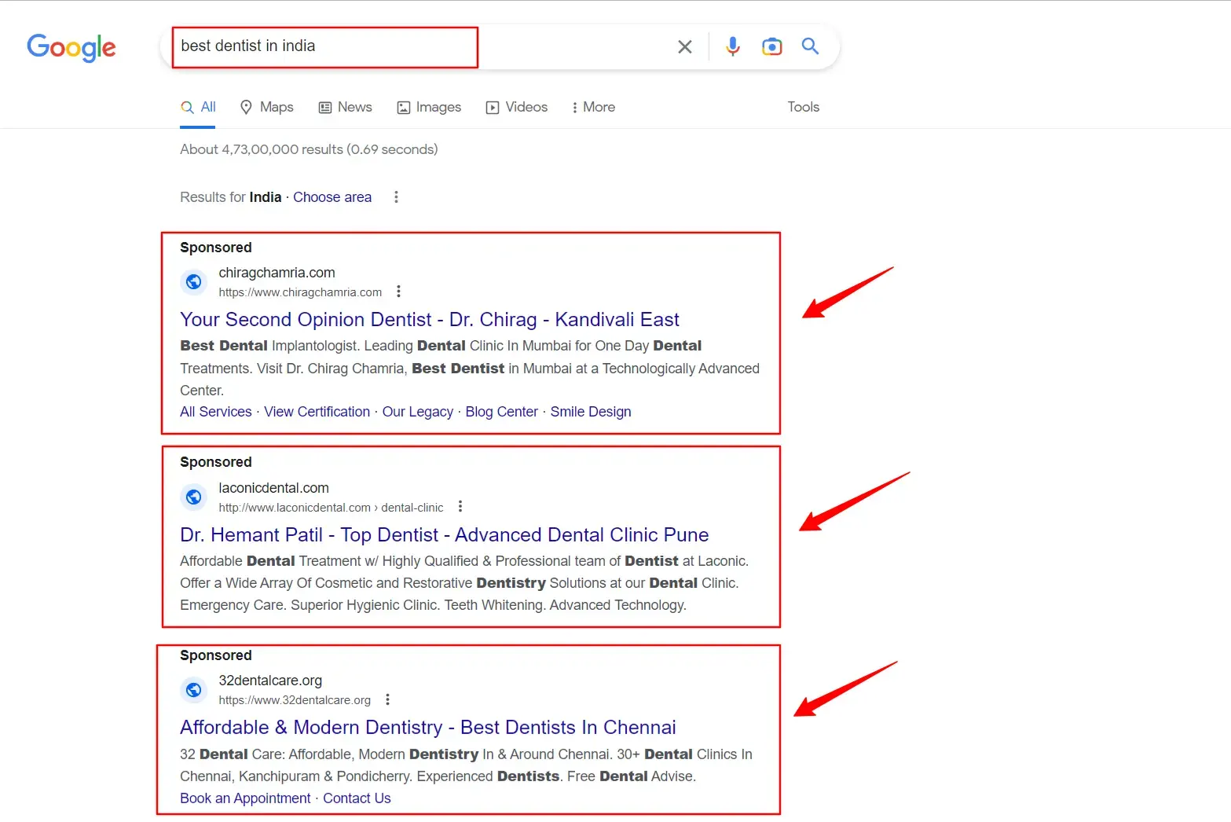This screenshot has width=1231, height=822.
Task: Click the laconicdental.com globe favicon
Action: tap(193, 497)
